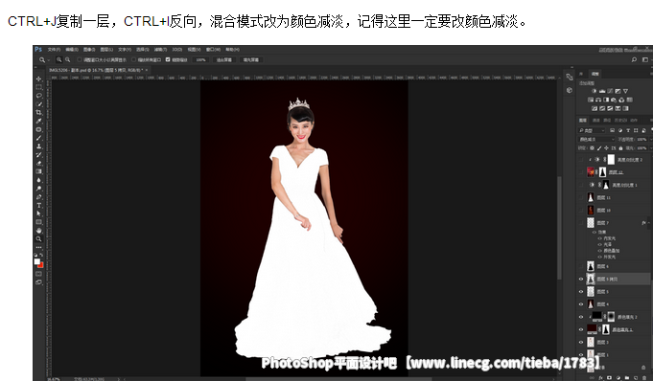Image resolution: width=653 pixels, height=381 pixels.
Task: Click the 100% zoom button
Action: click(201, 60)
